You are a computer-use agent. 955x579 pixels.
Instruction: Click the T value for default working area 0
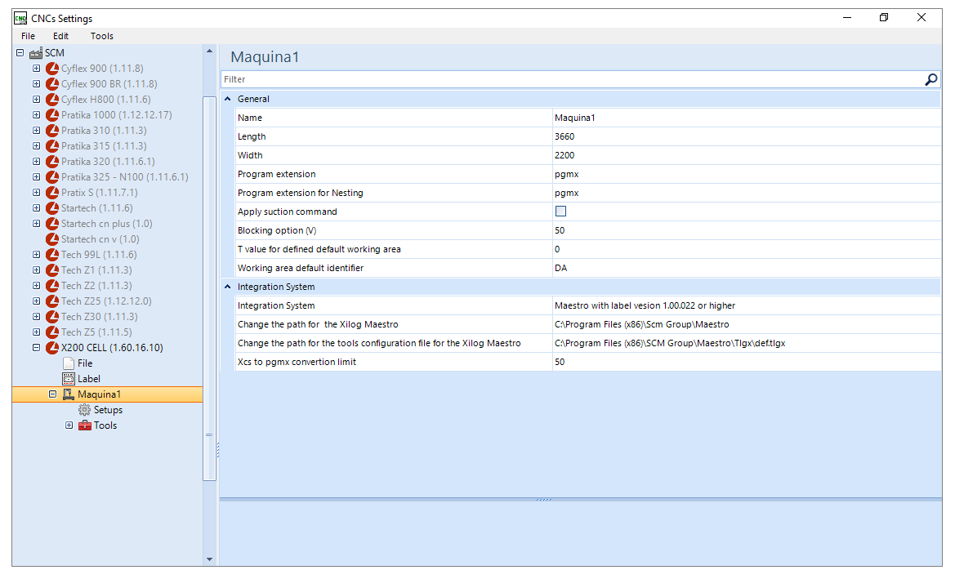(x=747, y=249)
